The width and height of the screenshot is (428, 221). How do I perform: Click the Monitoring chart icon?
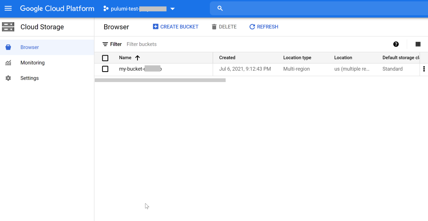(x=8, y=63)
